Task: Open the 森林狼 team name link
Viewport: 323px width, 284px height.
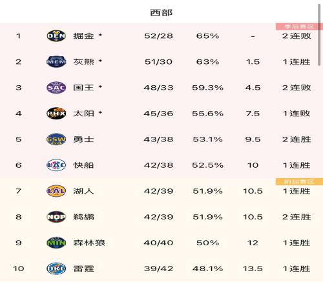Action: 89,243
